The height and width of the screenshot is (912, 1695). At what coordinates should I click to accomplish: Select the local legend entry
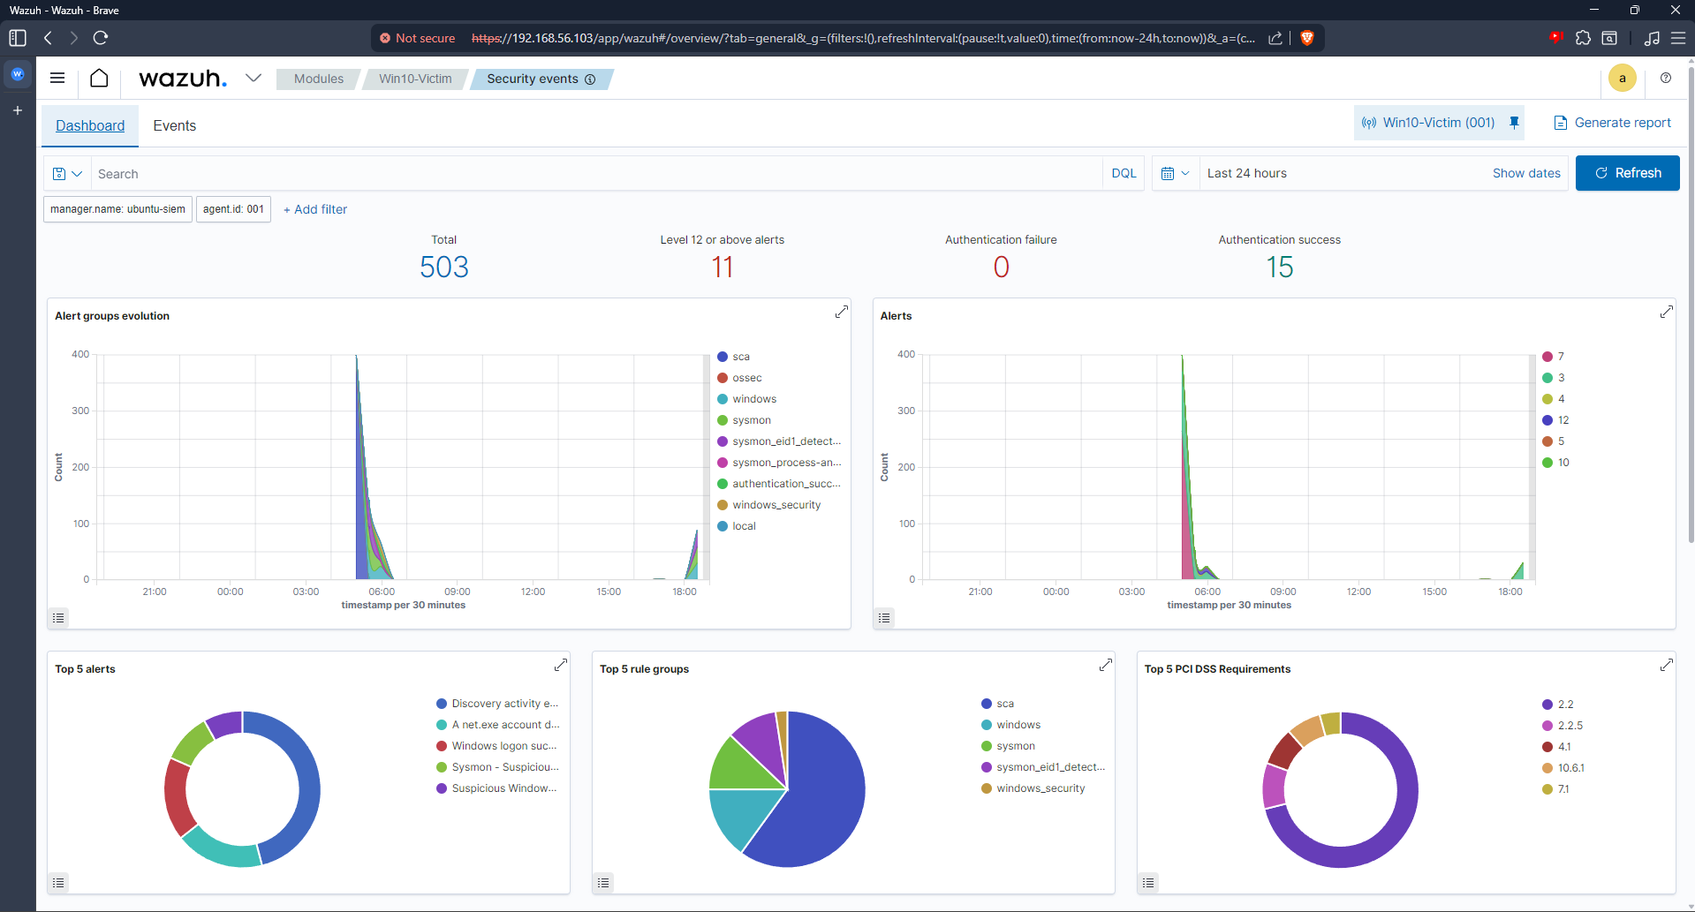744,526
